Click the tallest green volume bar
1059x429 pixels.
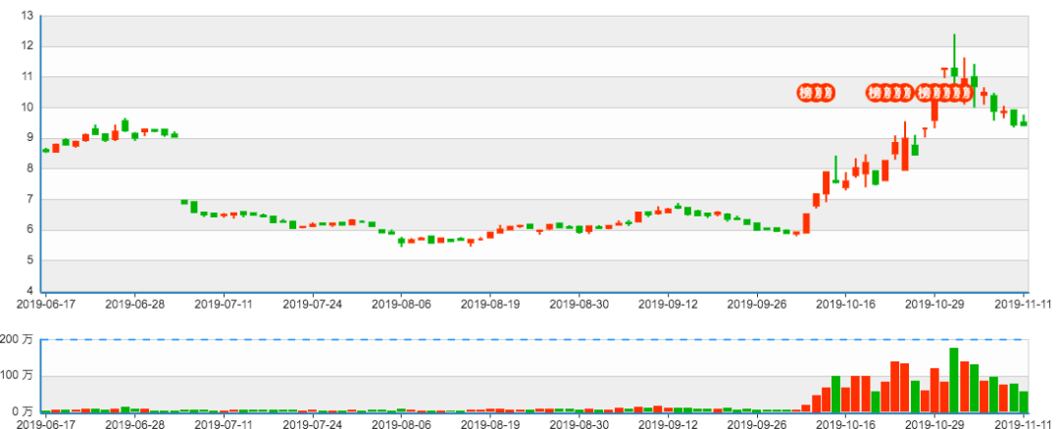954,380
